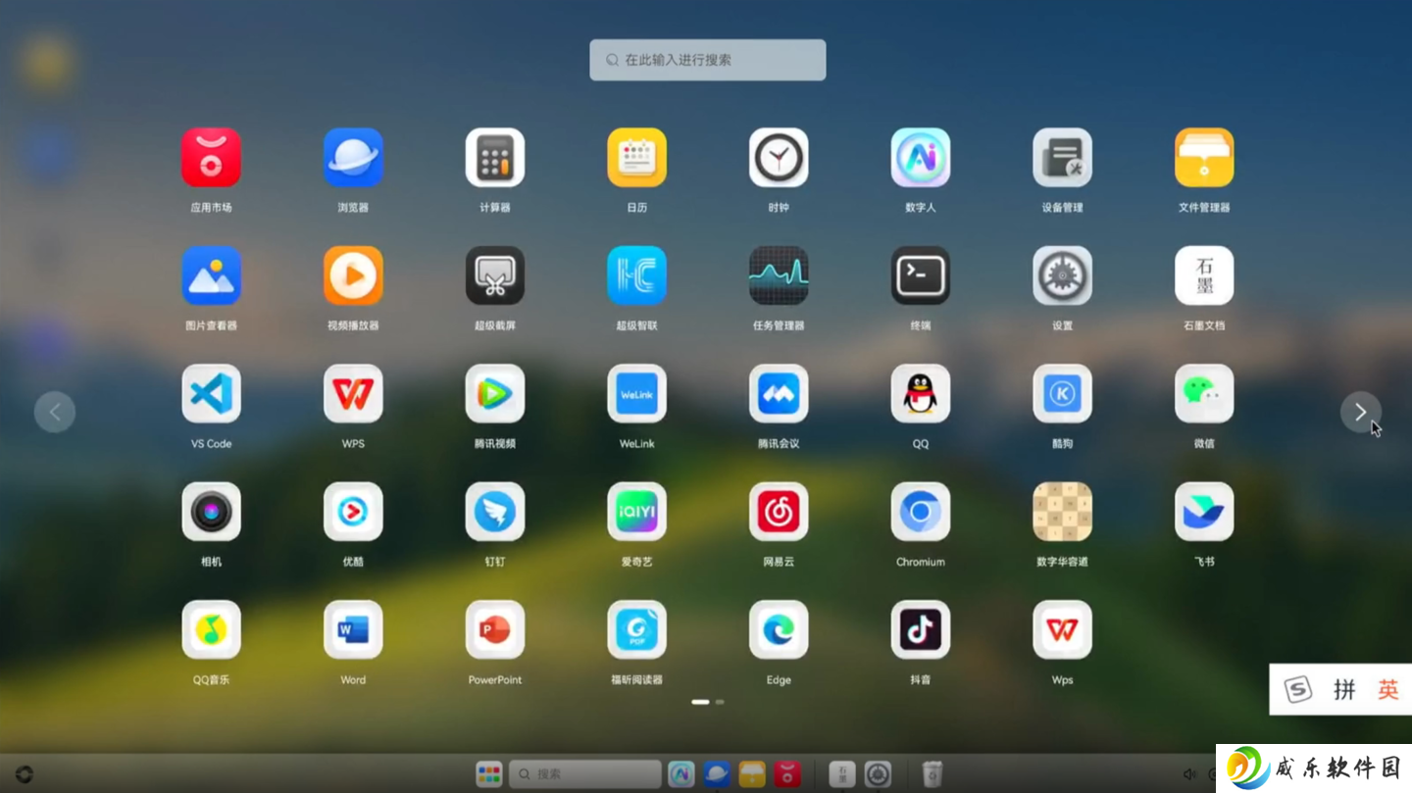The width and height of the screenshot is (1412, 793).
Task: Open the Wps app in the last row
Action: coord(1062,630)
